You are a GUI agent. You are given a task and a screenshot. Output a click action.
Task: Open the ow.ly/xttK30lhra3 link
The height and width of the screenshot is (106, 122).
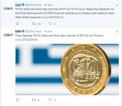click(52, 17)
